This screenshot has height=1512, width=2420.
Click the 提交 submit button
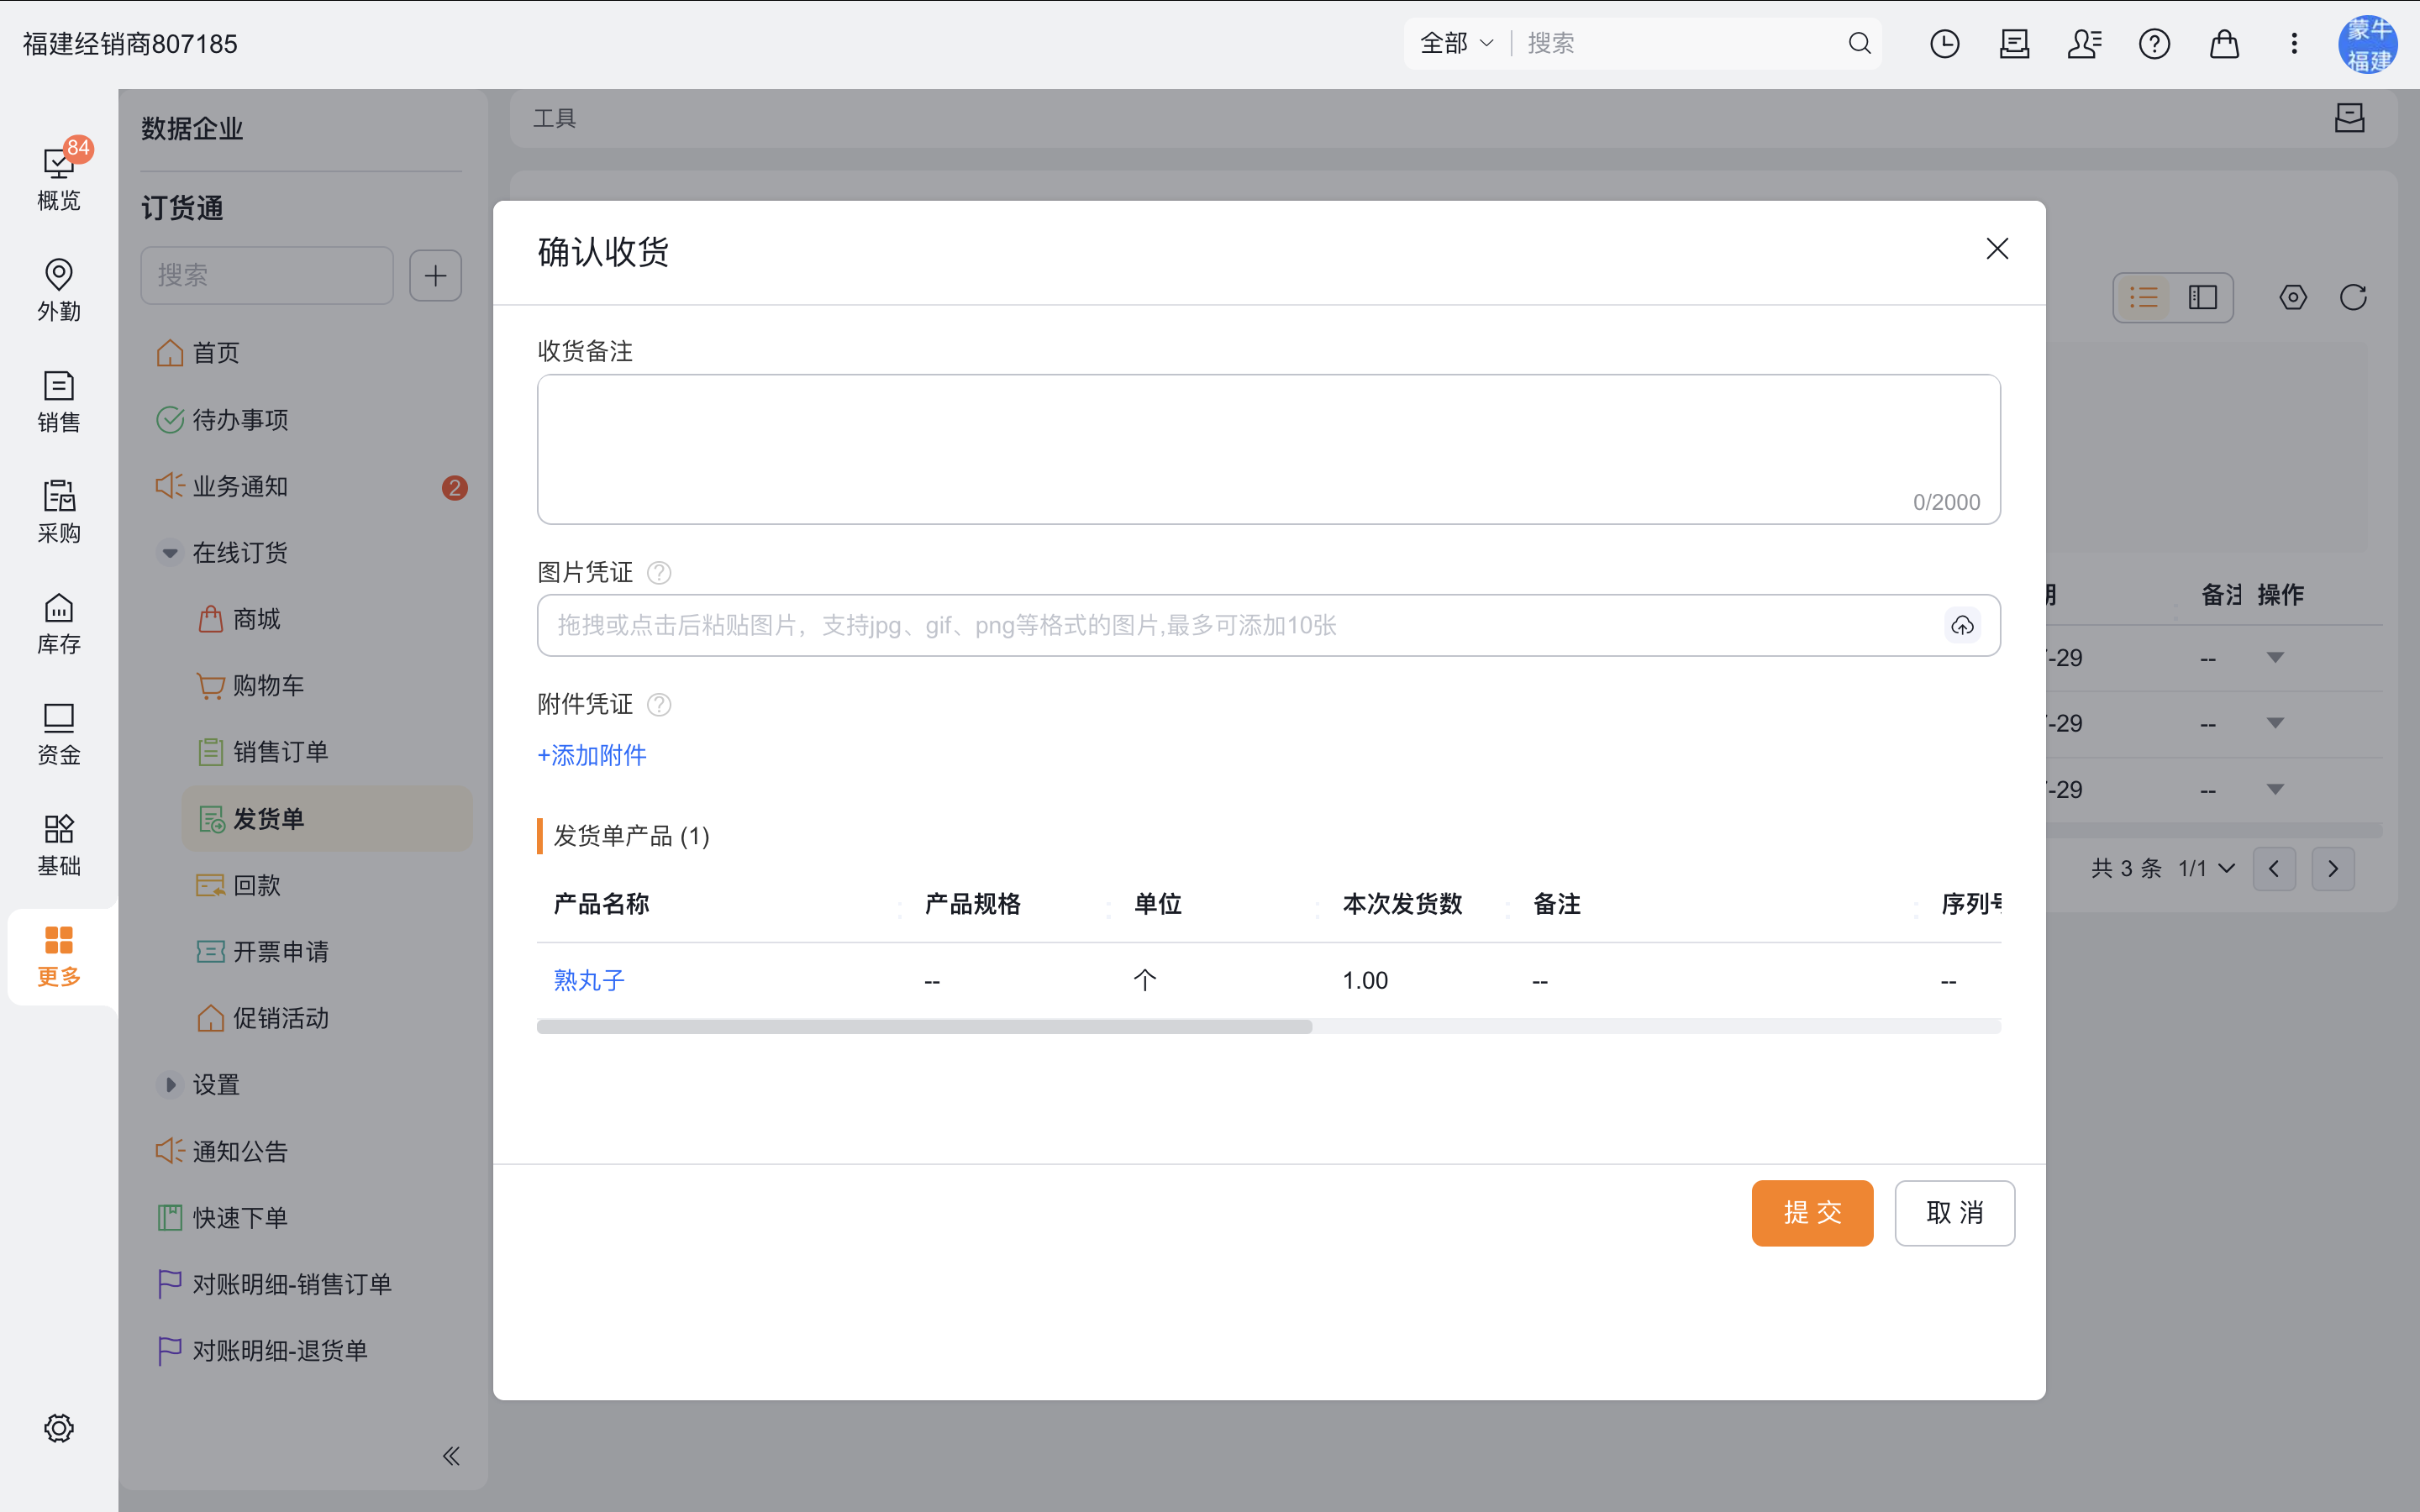click(1812, 1213)
